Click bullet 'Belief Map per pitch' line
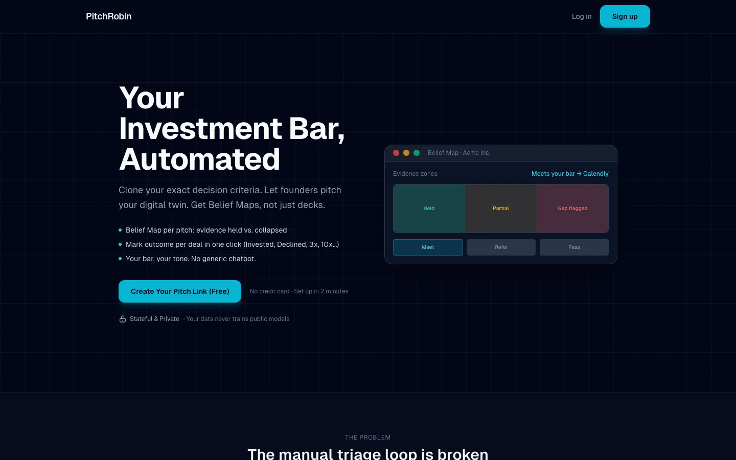Image resolution: width=736 pixels, height=460 pixels. pos(206,230)
